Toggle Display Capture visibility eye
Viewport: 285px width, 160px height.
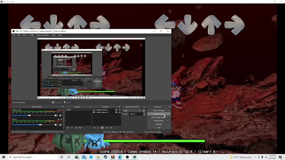[x=116, y=110]
